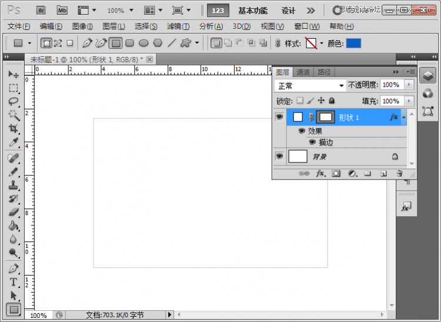Screen dimensions: 441x322
Task: Hide the 描边 stroke effect
Action: coord(312,142)
